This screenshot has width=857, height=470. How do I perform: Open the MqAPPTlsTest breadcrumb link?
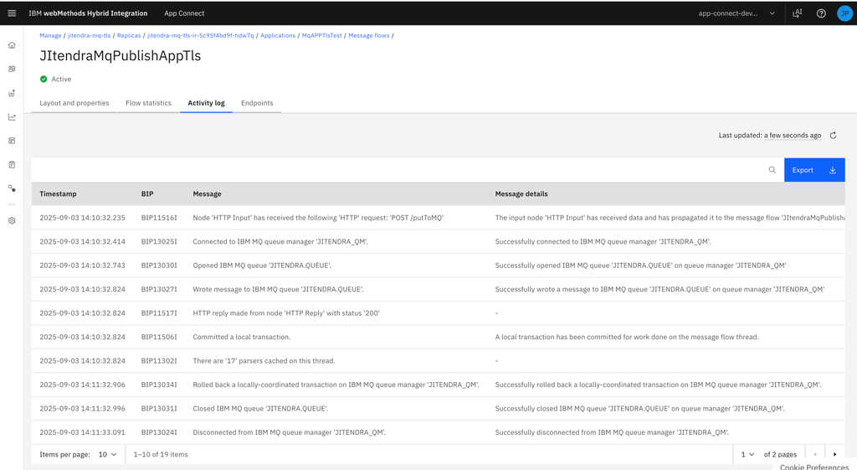coord(321,36)
